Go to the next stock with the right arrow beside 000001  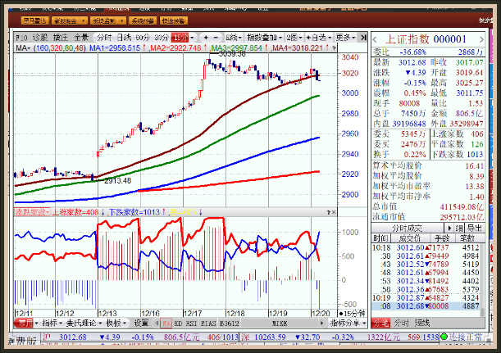481,40
